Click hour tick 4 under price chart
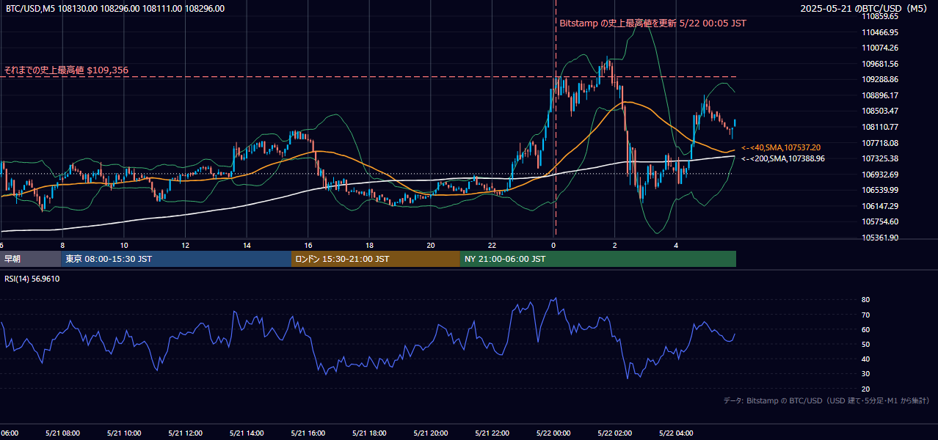 (676, 246)
